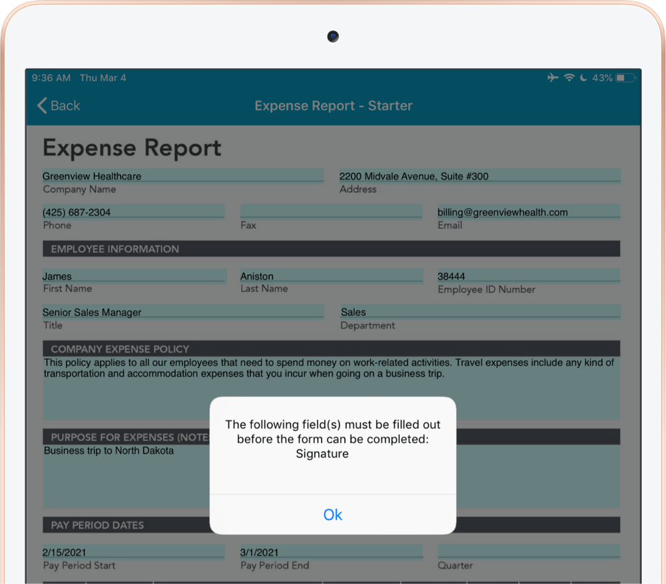Tap the back chevron in the navigation bar
The height and width of the screenshot is (584, 666).
[40, 105]
